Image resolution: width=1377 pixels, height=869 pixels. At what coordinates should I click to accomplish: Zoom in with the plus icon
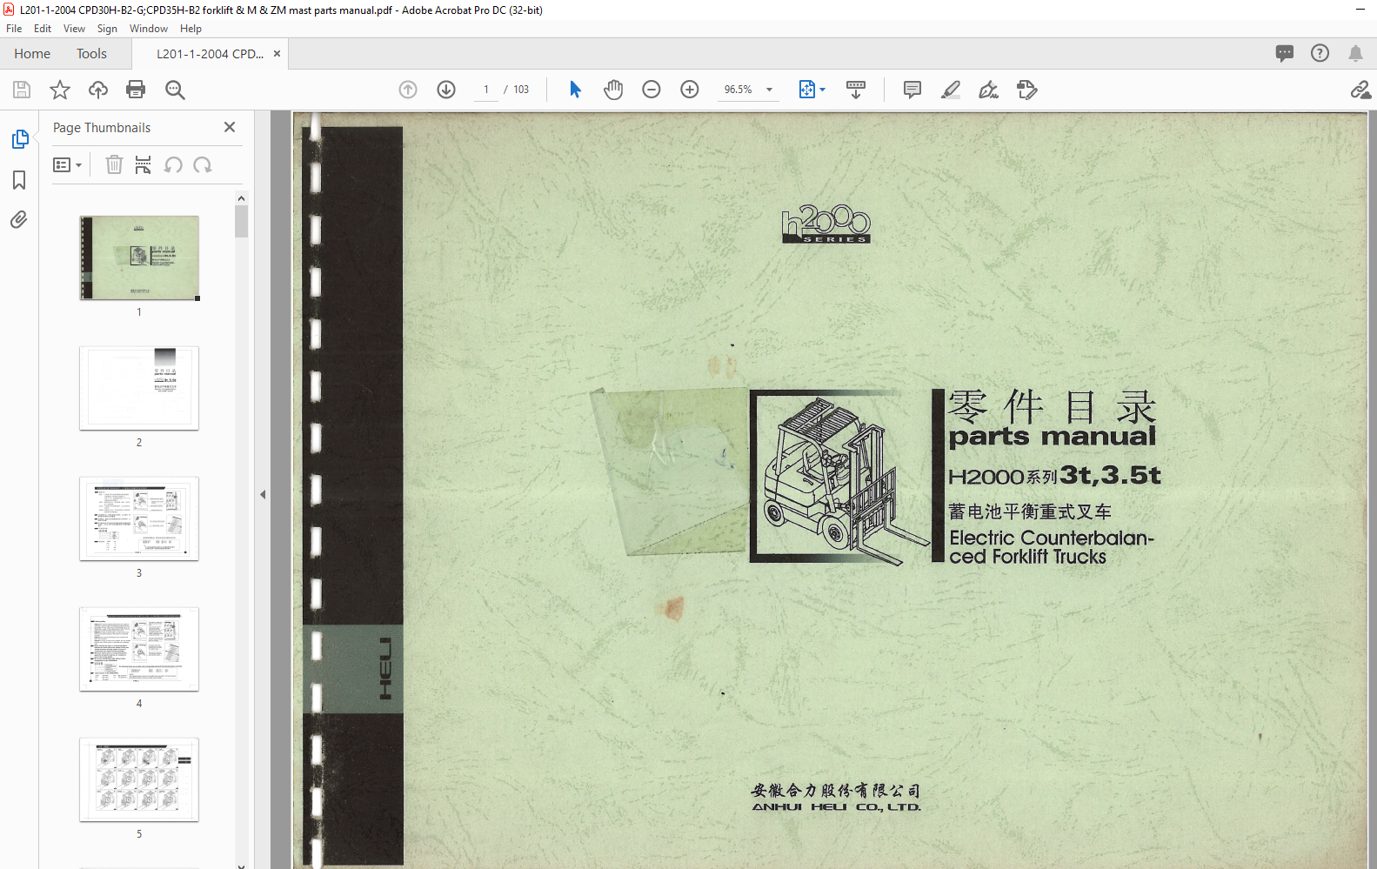[690, 90]
